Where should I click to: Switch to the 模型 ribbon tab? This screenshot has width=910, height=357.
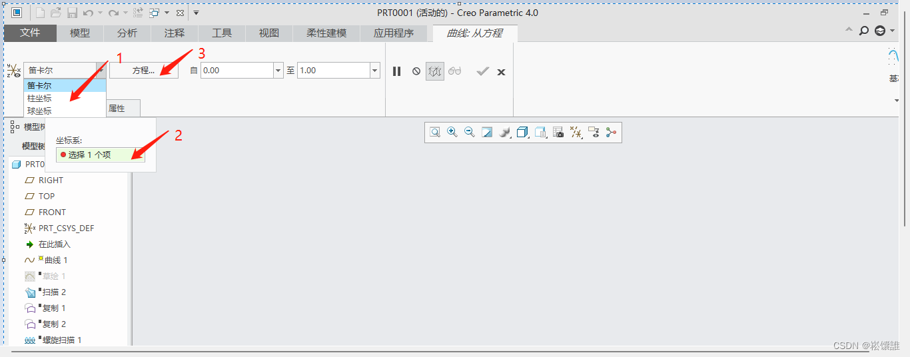[x=80, y=33]
